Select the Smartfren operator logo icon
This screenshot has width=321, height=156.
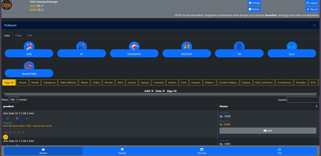coord(29,66)
